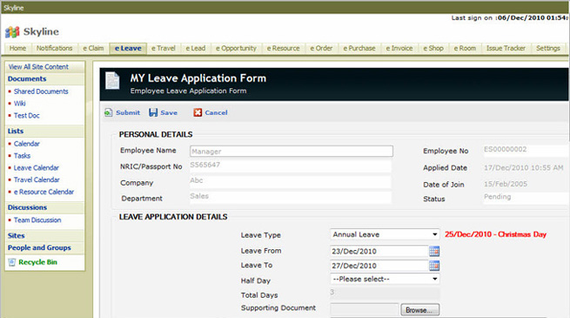The image size is (570, 318).
Task: Click the Submit icon in the form toolbar
Action: (108, 112)
